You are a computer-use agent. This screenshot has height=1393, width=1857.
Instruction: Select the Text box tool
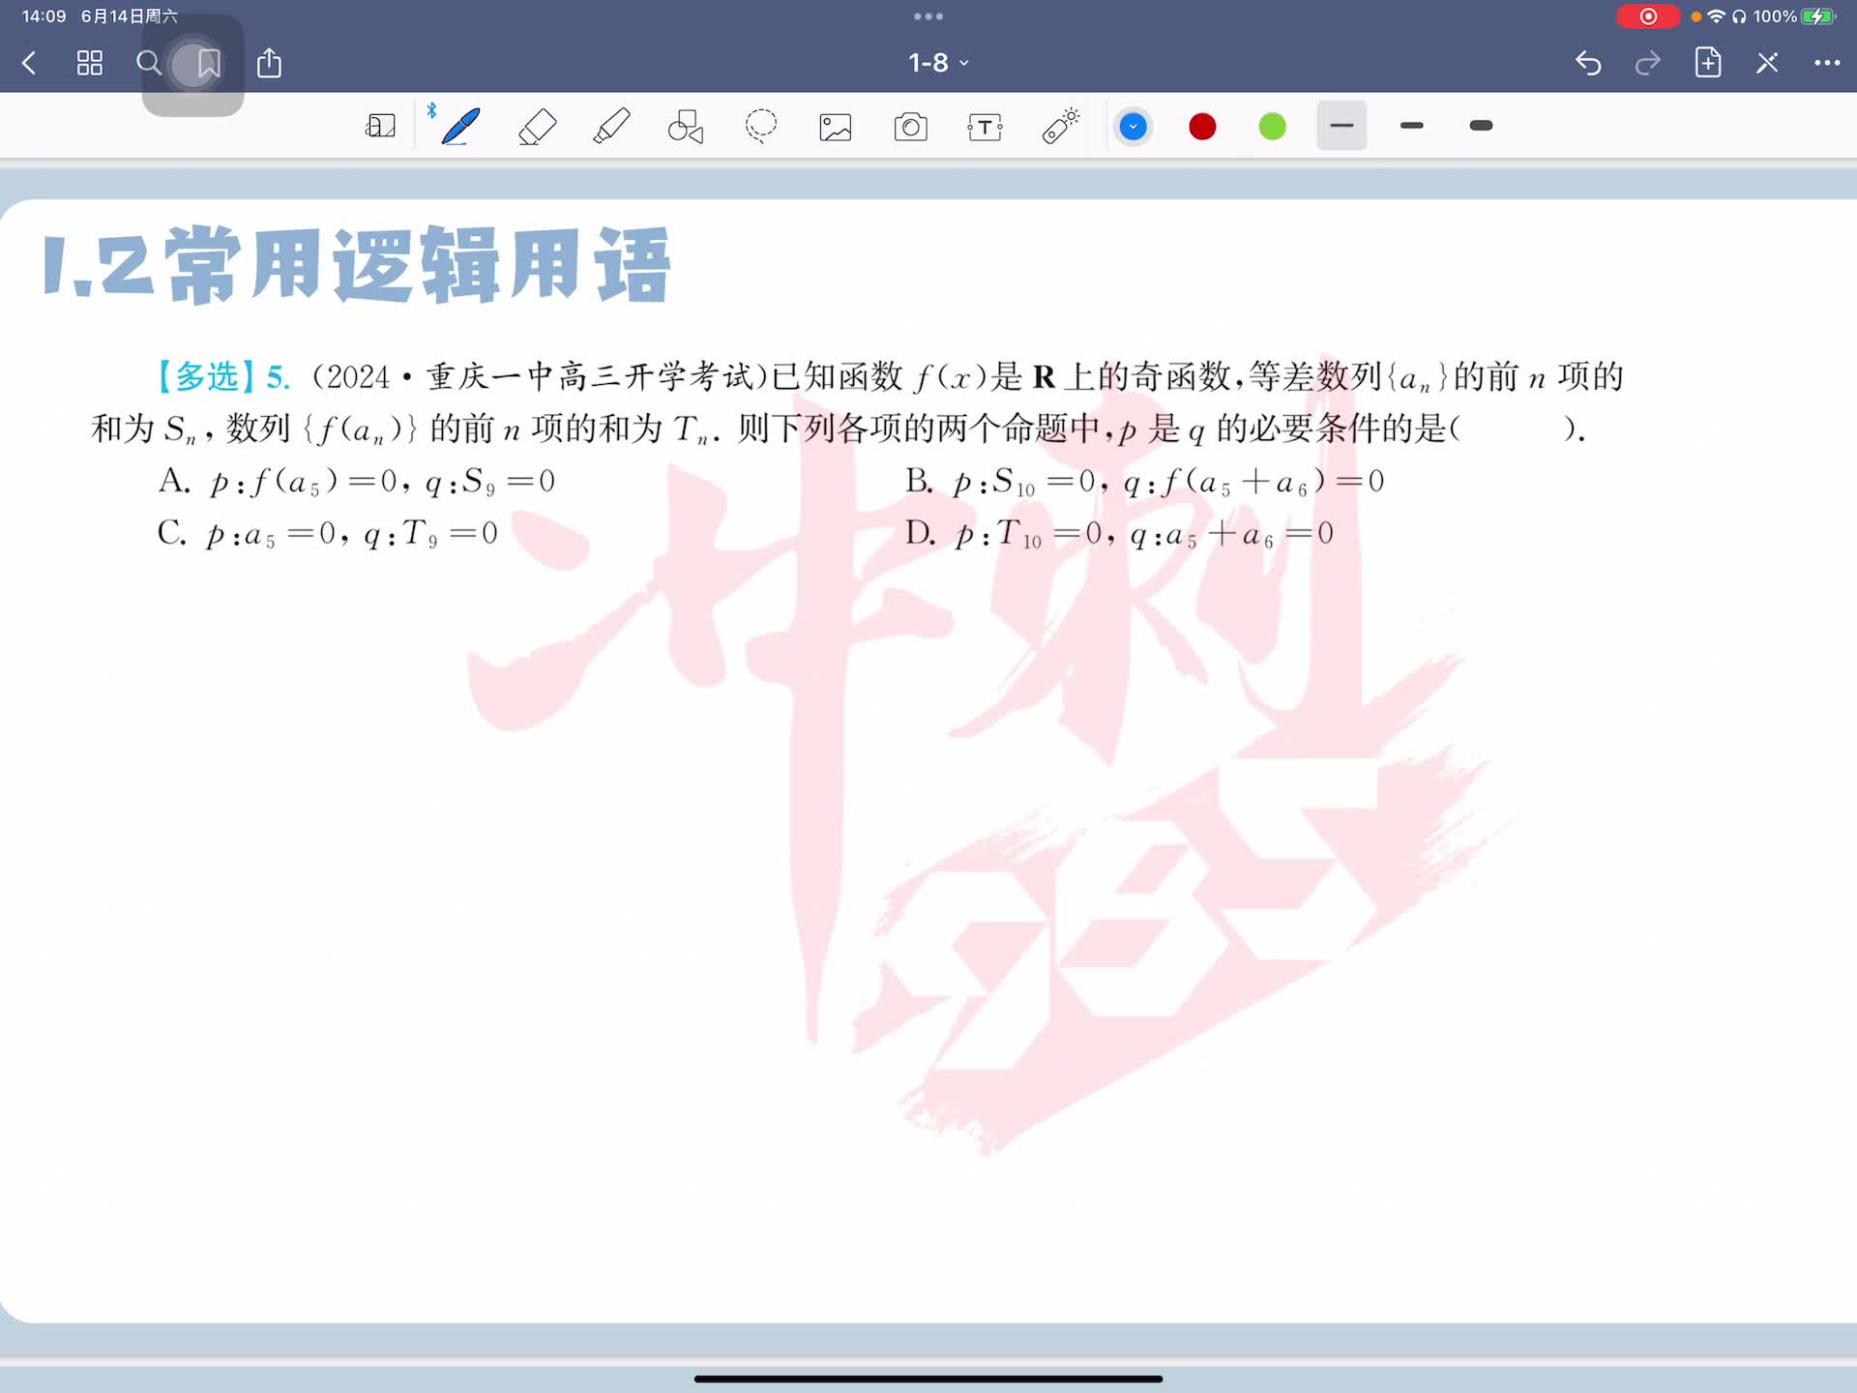[x=985, y=127]
